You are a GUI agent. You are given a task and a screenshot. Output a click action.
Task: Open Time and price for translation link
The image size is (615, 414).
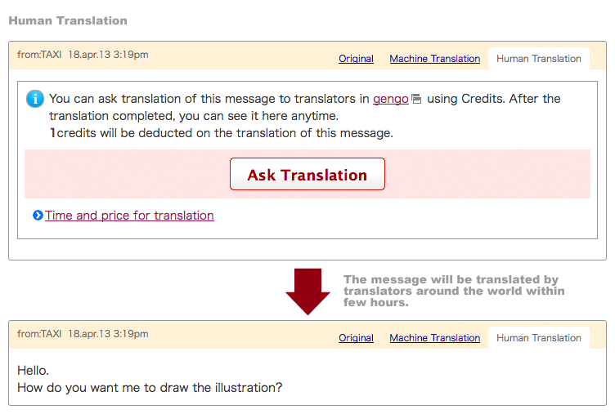[x=129, y=216]
